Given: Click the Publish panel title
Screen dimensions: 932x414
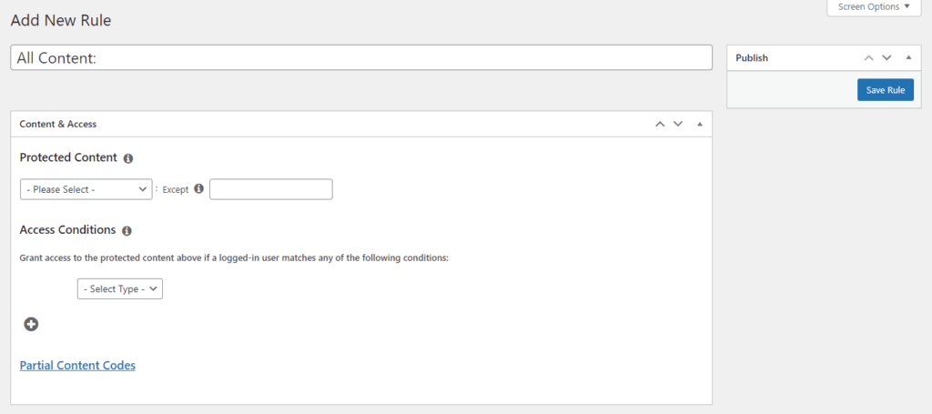Looking at the screenshot, I should (x=752, y=57).
